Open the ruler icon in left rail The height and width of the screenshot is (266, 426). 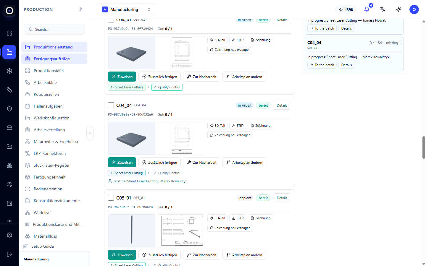(9, 90)
